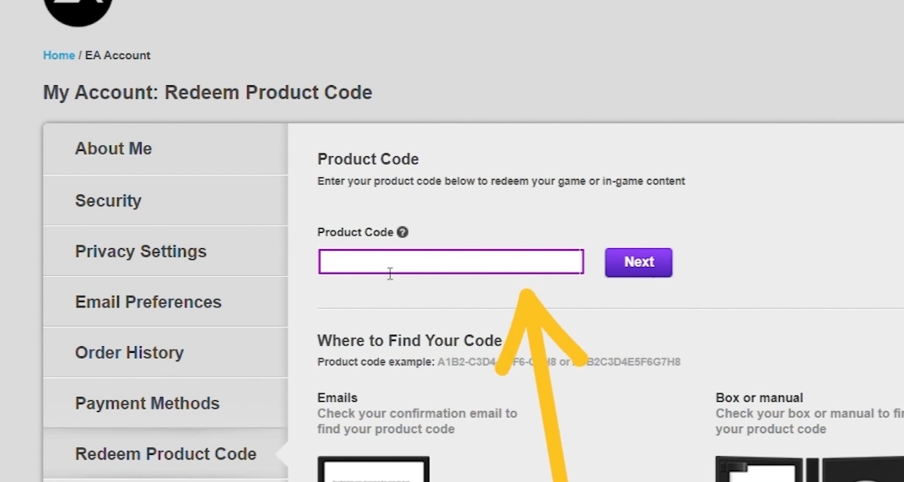Click the box or manual illustration thumbnail
This screenshot has height=482, width=904.
(x=793, y=469)
